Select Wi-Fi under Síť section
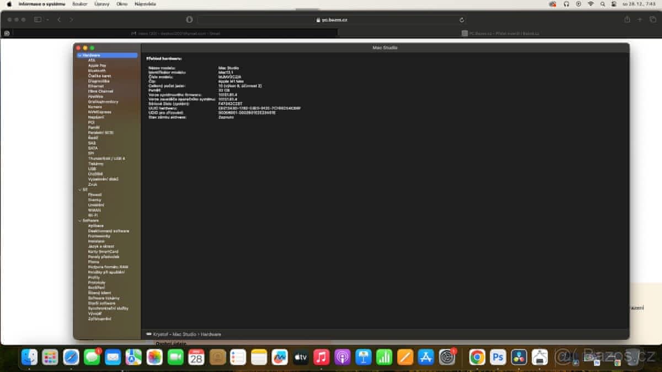The height and width of the screenshot is (372, 662). (93, 215)
